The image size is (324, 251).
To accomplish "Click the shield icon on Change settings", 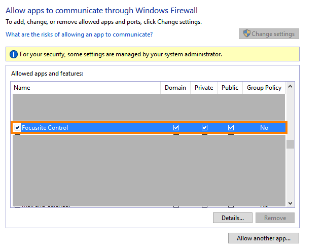I will coord(247,33).
